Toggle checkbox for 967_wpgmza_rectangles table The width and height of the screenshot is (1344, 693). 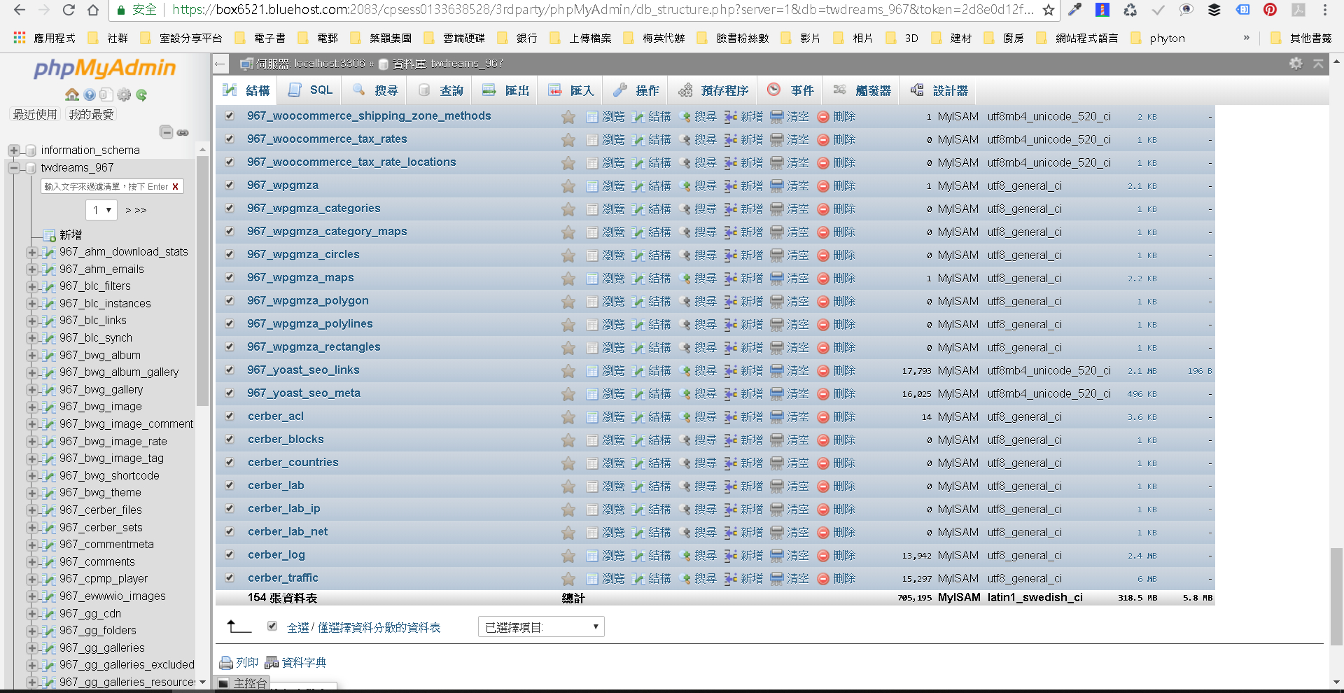[x=230, y=347]
